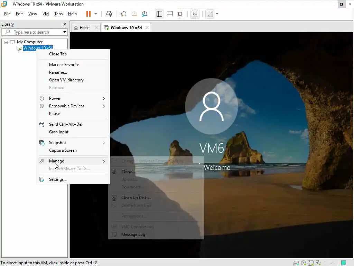Collapse the My Computer tree node
This screenshot has height=266, width=354.
click(6, 42)
